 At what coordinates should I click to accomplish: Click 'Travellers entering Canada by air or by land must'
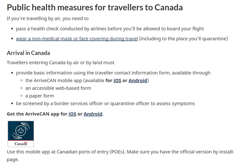click(x=61, y=62)
